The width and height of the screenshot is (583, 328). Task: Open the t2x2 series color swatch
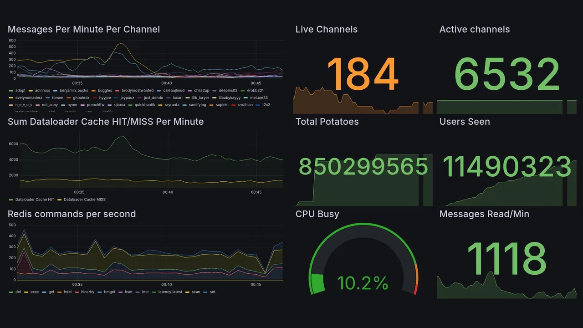click(257, 105)
